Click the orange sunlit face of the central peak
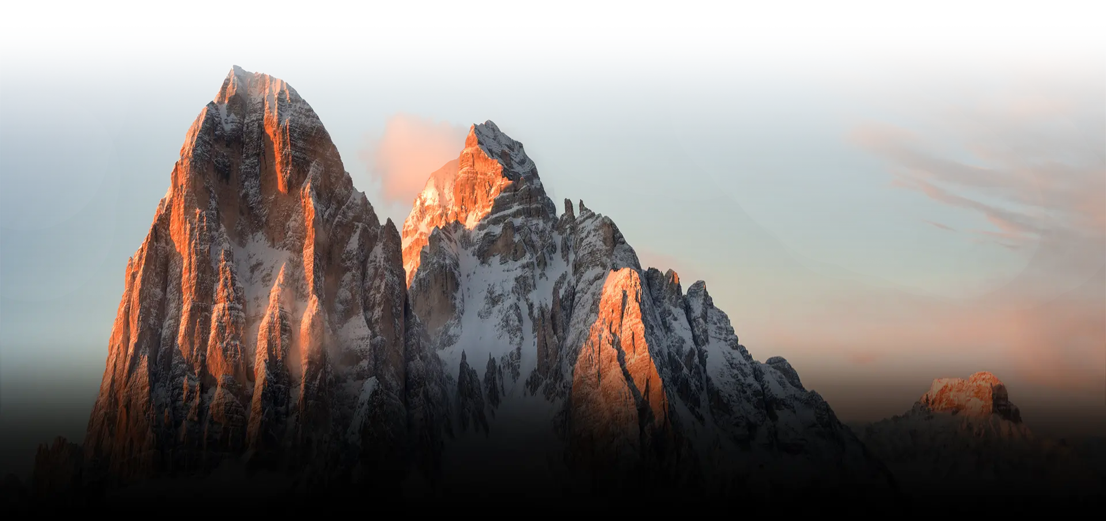Image resolution: width=1106 pixels, height=521 pixels. pyautogui.click(x=478, y=178)
